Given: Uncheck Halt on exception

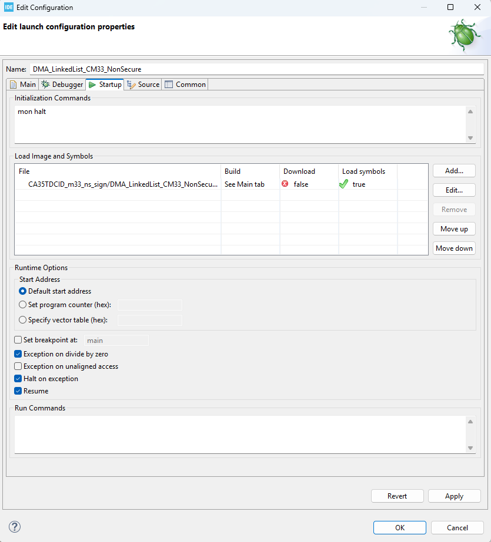Looking at the screenshot, I should click(x=18, y=379).
